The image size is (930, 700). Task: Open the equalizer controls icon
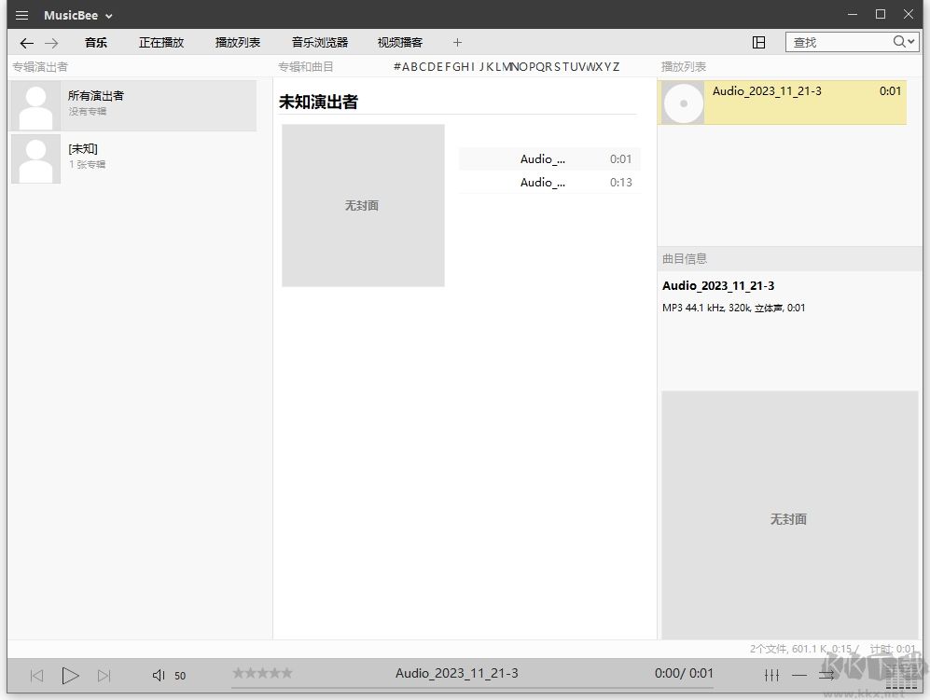point(772,675)
